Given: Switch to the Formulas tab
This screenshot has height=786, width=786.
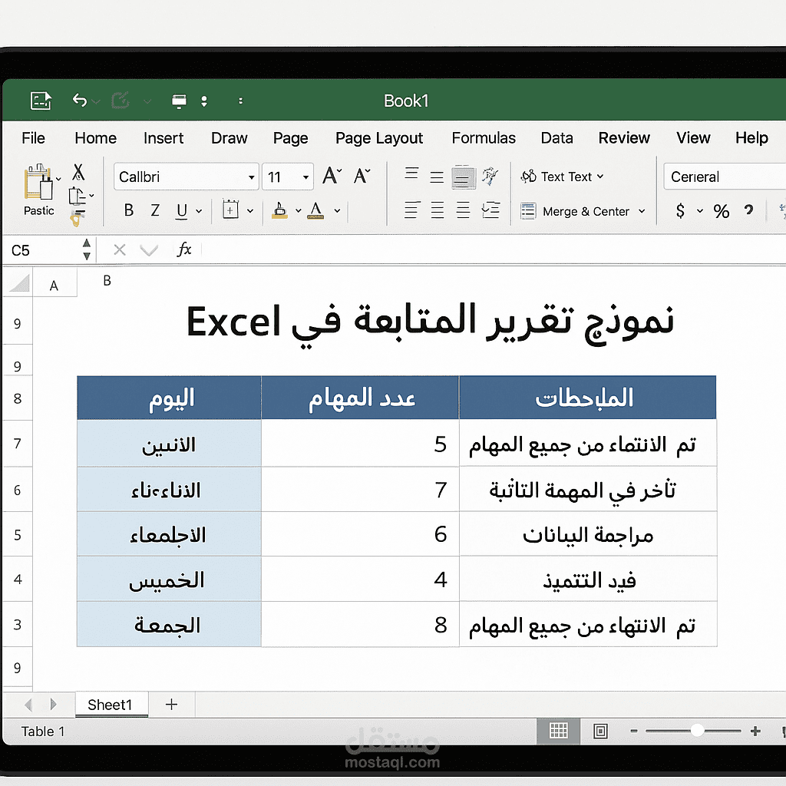Looking at the screenshot, I should [x=484, y=138].
